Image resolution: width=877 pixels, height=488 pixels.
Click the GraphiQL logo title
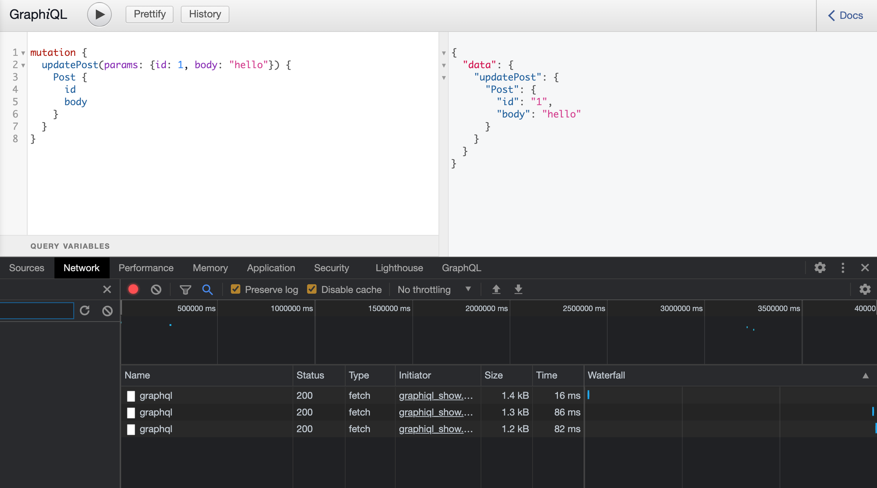tap(38, 15)
